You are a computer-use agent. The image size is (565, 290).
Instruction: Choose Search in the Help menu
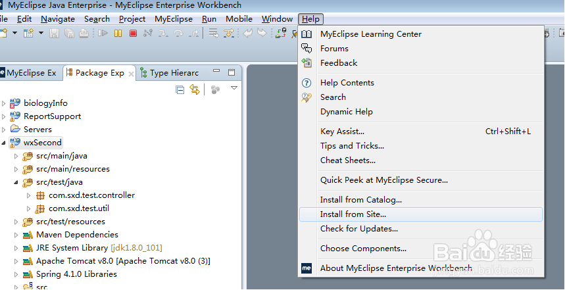[421, 97]
